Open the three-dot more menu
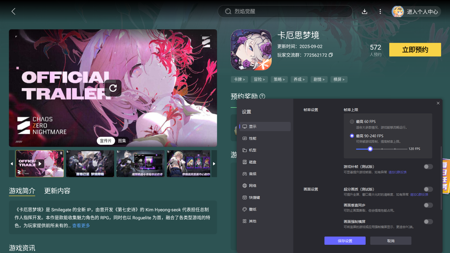The height and width of the screenshot is (253, 450). click(380, 11)
